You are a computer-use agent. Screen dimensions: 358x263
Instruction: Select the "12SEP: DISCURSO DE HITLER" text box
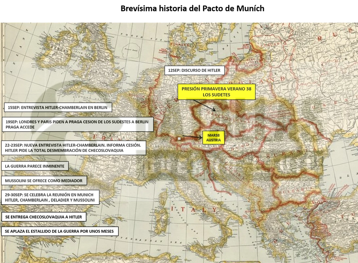(195, 70)
